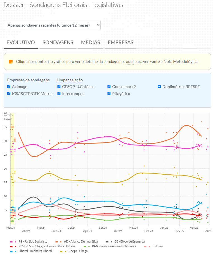This screenshot has width=213, height=254.
Task: Click the orange note icon in info box
Action: (x=11, y=61)
